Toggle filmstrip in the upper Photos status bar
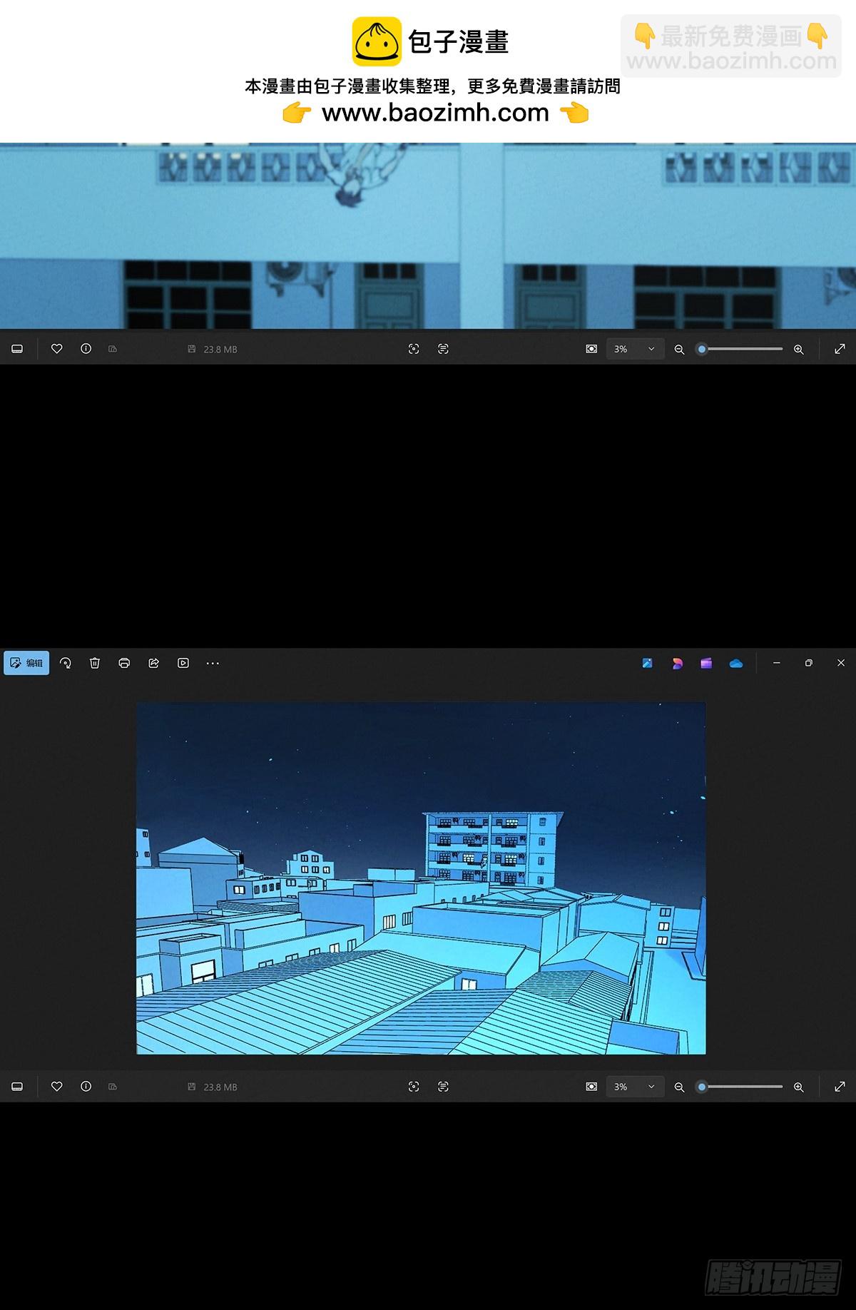This screenshot has width=856, height=1310. pos(18,349)
